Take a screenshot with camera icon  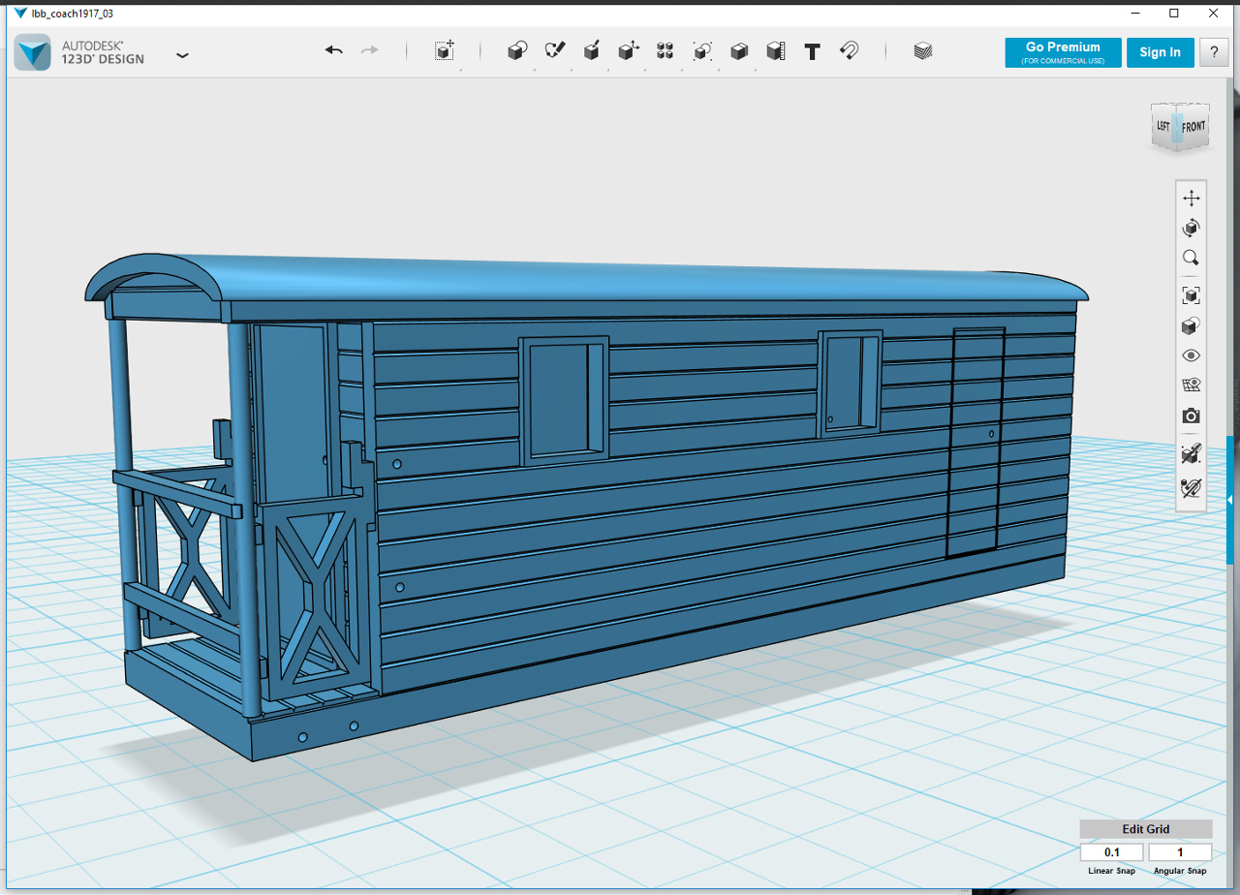(1191, 416)
